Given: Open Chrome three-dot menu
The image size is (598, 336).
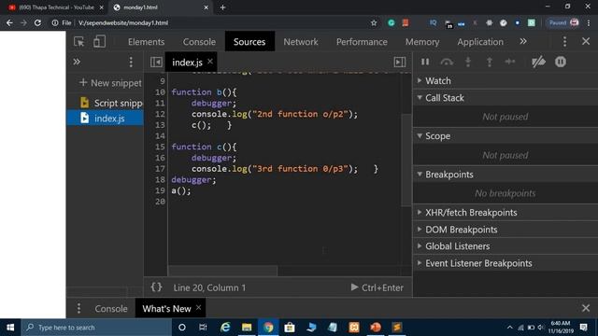Looking at the screenshot, I should (x=589, y=22).
